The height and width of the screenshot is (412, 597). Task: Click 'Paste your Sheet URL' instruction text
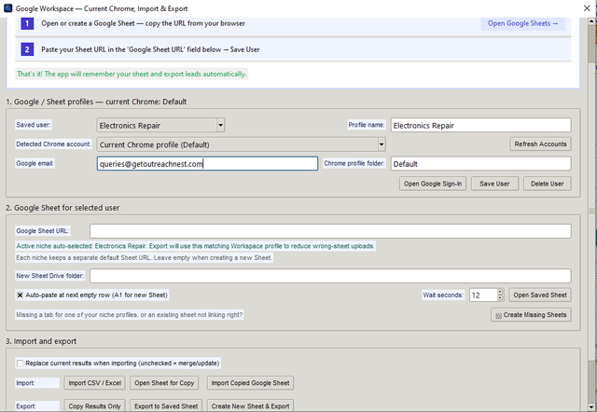(x=150, y=49)
